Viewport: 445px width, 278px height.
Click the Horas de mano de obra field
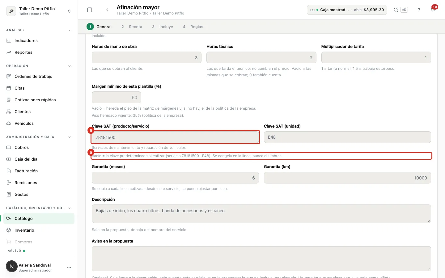146,58
